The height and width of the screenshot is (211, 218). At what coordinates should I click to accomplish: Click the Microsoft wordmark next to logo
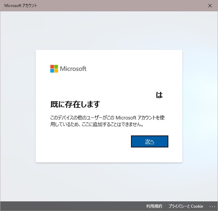point(73,69)
